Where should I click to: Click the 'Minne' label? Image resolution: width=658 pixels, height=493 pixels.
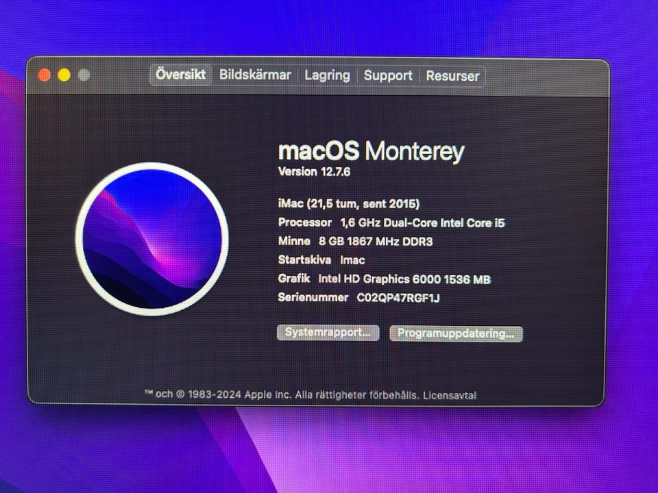coord(294,242)
